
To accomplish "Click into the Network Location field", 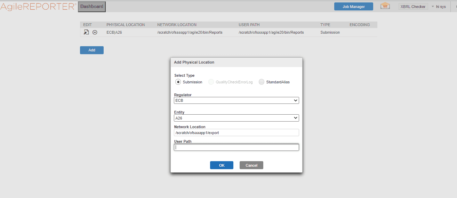I will 236,133.
